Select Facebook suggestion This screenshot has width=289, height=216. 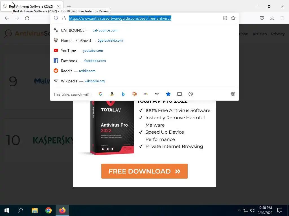144,61
